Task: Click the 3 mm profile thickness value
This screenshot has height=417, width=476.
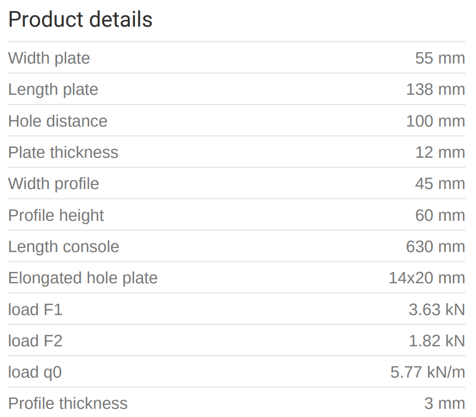Action: click(444, 404)
